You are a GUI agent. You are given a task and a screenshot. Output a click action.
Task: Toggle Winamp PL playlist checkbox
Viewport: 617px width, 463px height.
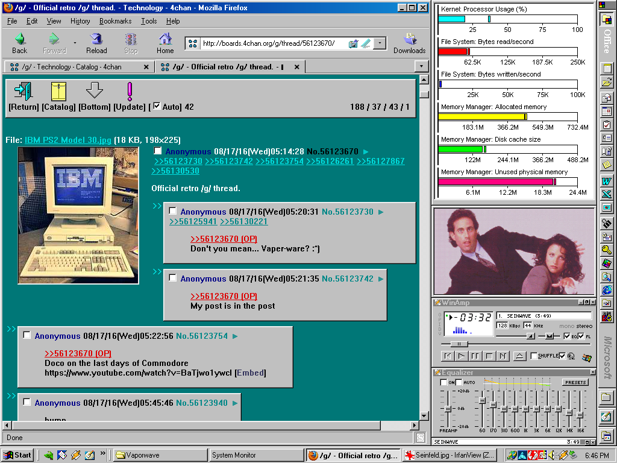tap(581, 336)
